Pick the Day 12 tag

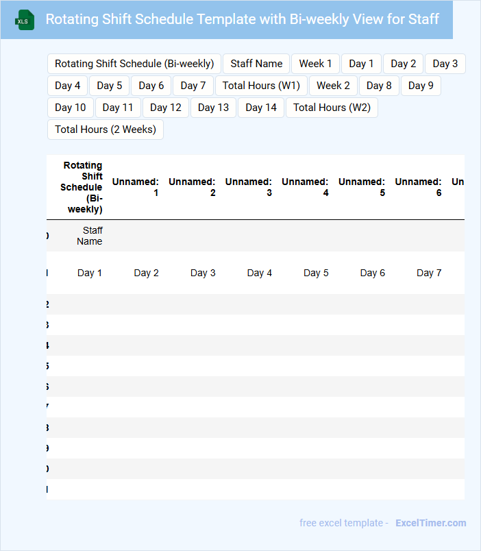click(x=166, y=108)
